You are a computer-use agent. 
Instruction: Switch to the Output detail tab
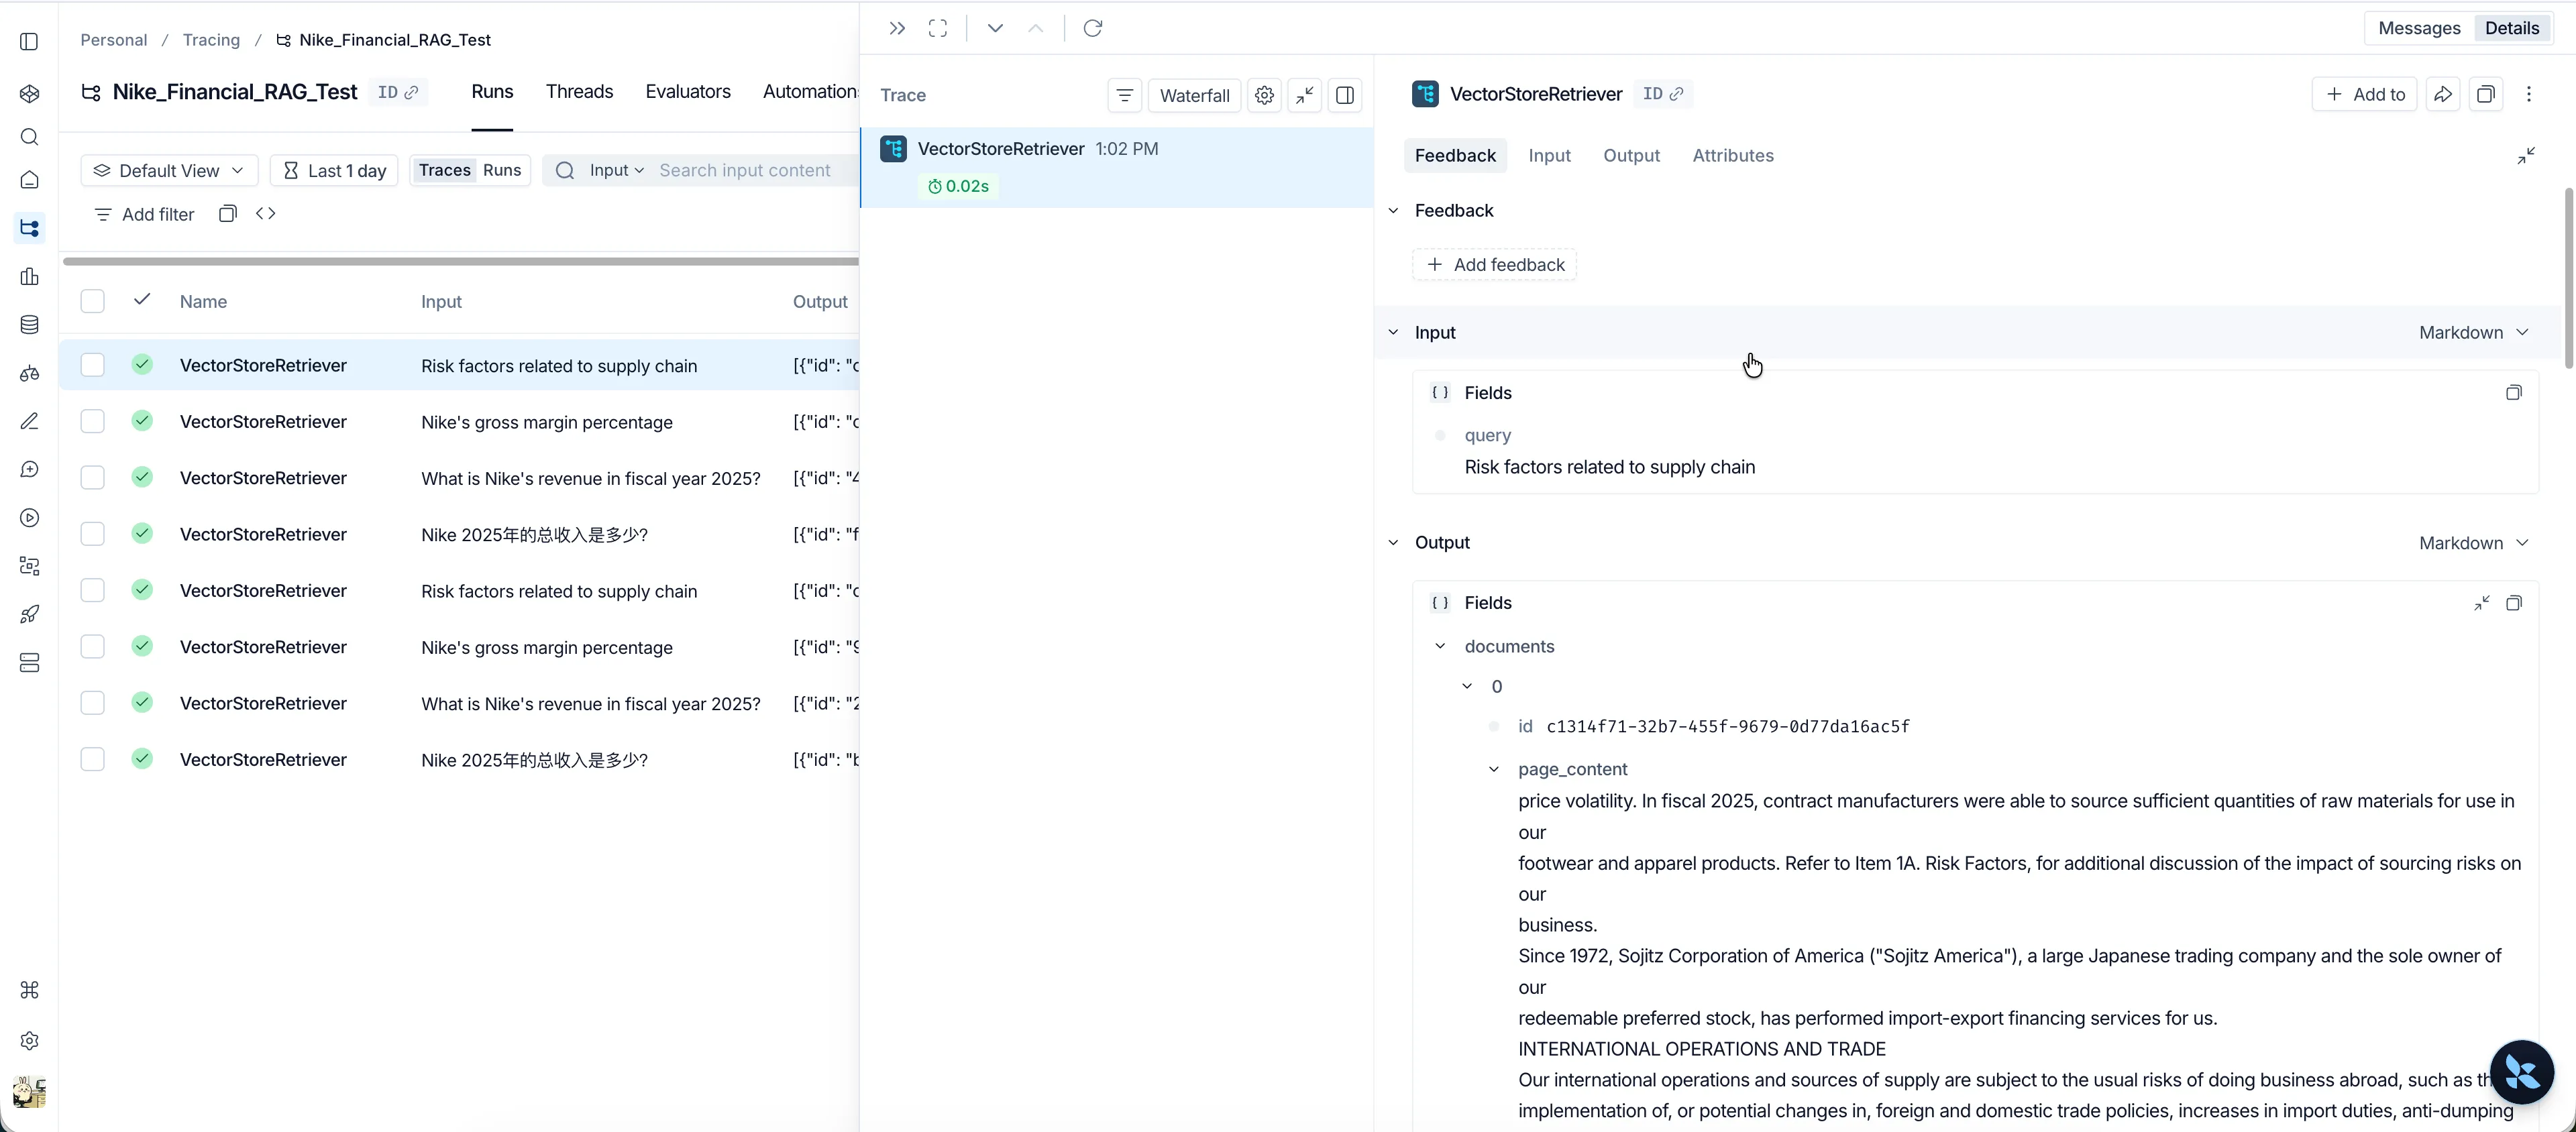pyautogui.click(x=1631, y=156)
